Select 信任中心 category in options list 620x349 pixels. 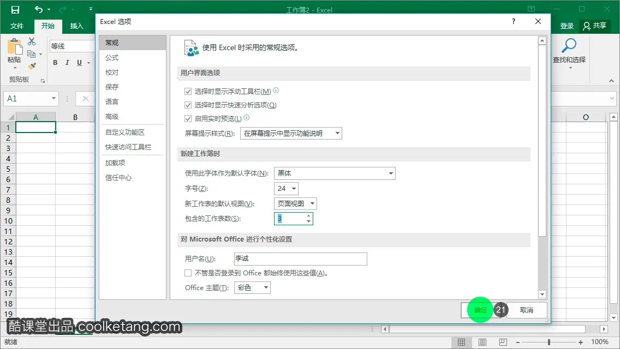coord(133,177)
